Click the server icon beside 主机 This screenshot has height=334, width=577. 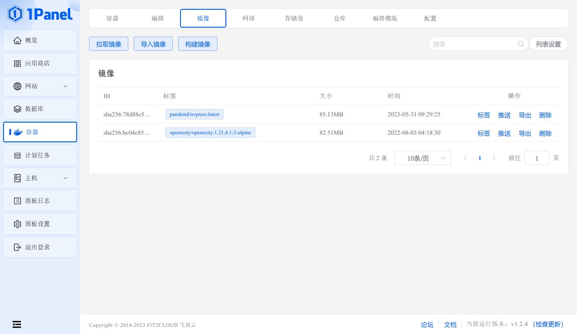(x=17, y=178)
